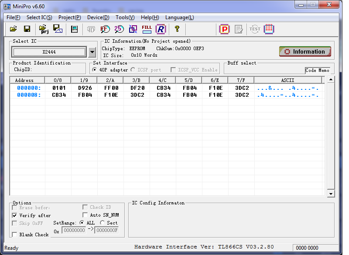Select hex cell DF20
This screenshot has height=255, width=349.
pyautogui.click(x=137, y=88)
